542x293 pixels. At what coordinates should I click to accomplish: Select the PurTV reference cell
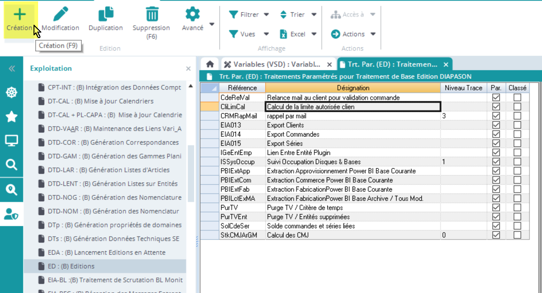point(242,208)
